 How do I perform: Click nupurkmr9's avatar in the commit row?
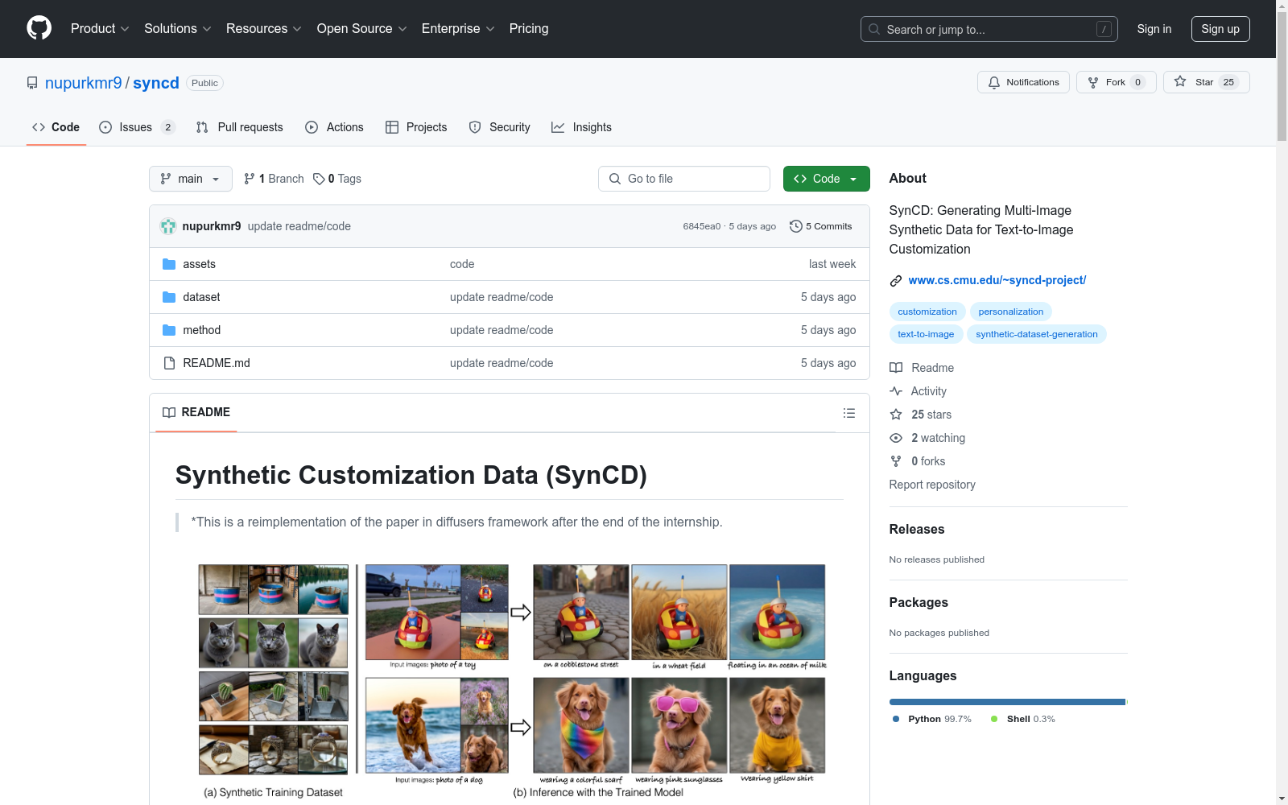[x=168, y=226]
